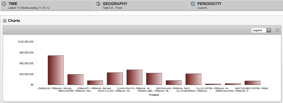The image size is (283, 103).
Task: Expand chart to full screen via arrows icon
Action: click(277, 30)
